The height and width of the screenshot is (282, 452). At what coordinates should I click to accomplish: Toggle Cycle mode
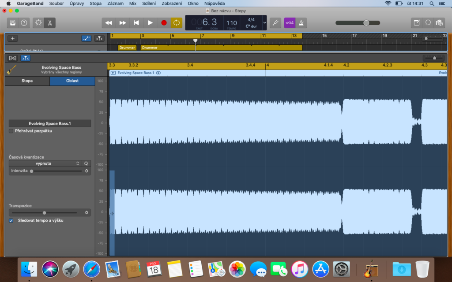pyautogui.click(x=177, y=23)
